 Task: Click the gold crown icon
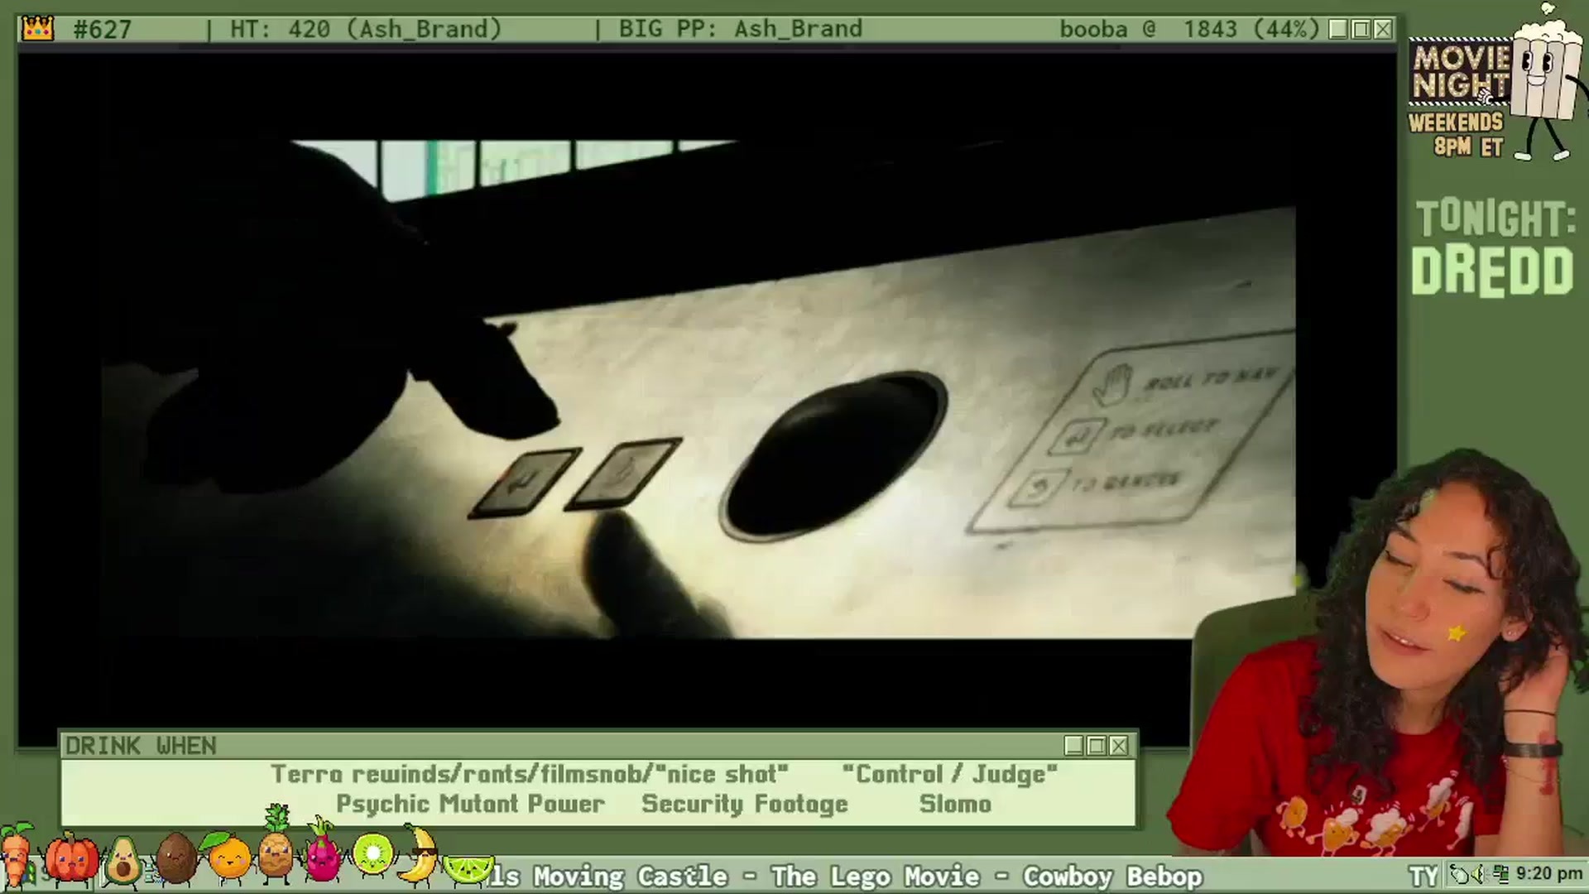pos(38,29)
